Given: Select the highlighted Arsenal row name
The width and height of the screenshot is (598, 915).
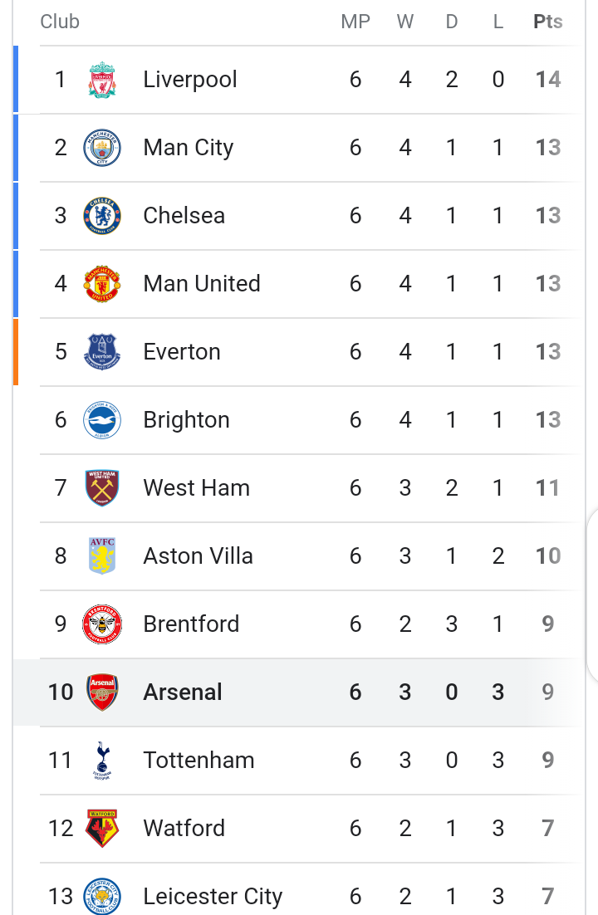Looking at the screenshot, I should (183, 692).
